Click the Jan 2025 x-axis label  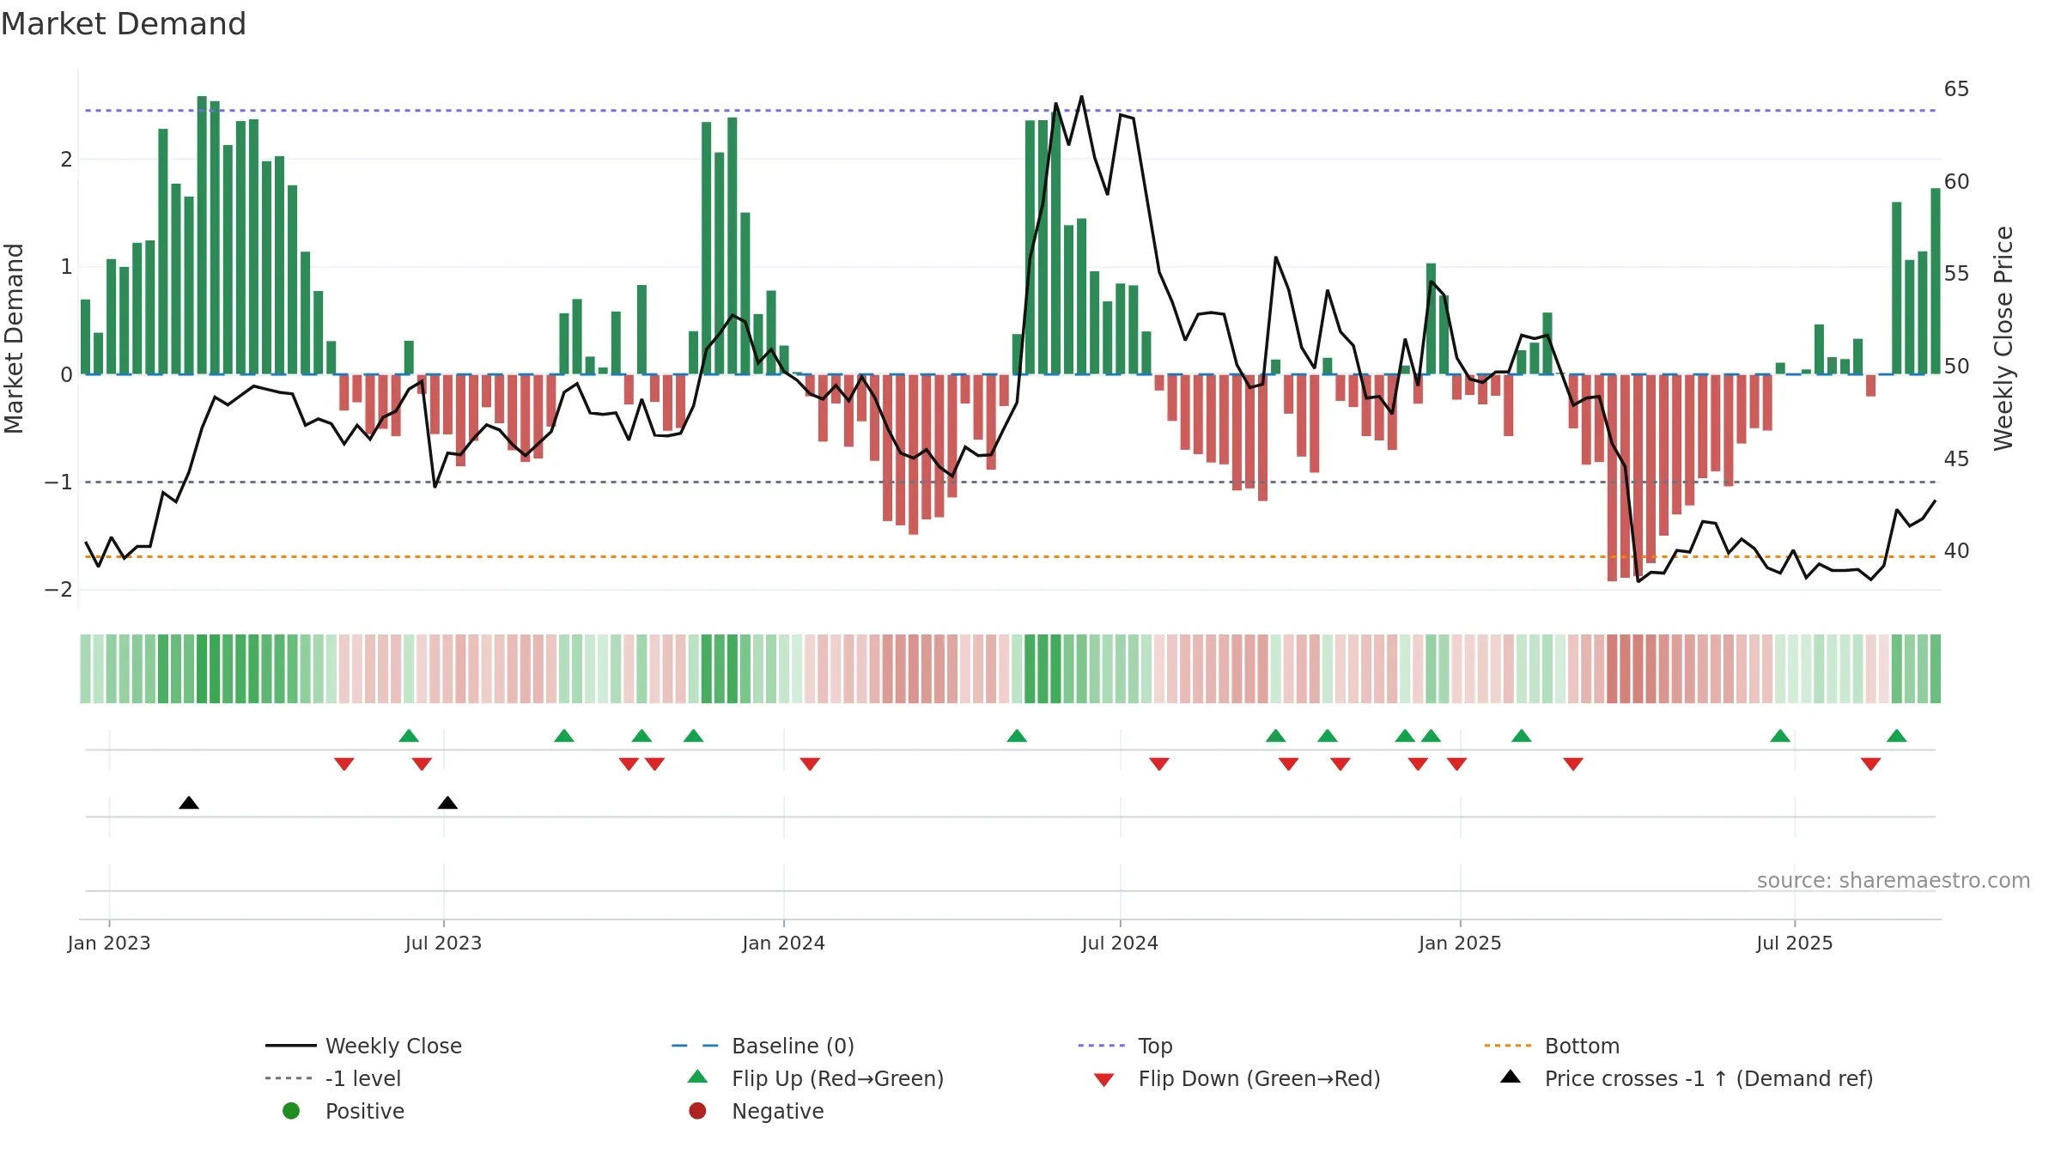[1460, 944]
